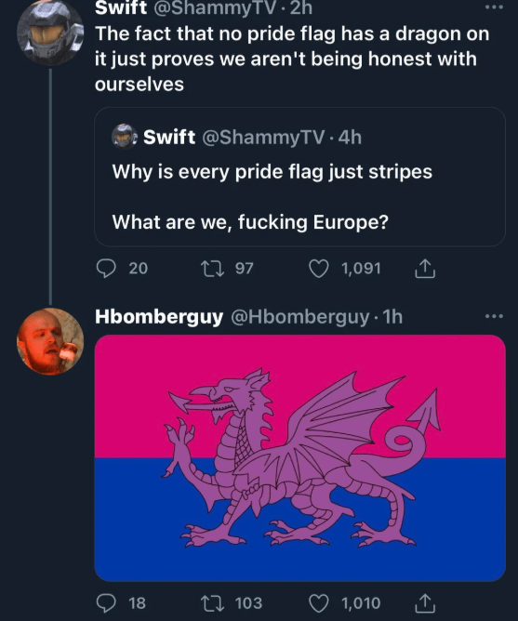Open the 1h timestamp on Hbomberguy's tweet

[392, 316]
